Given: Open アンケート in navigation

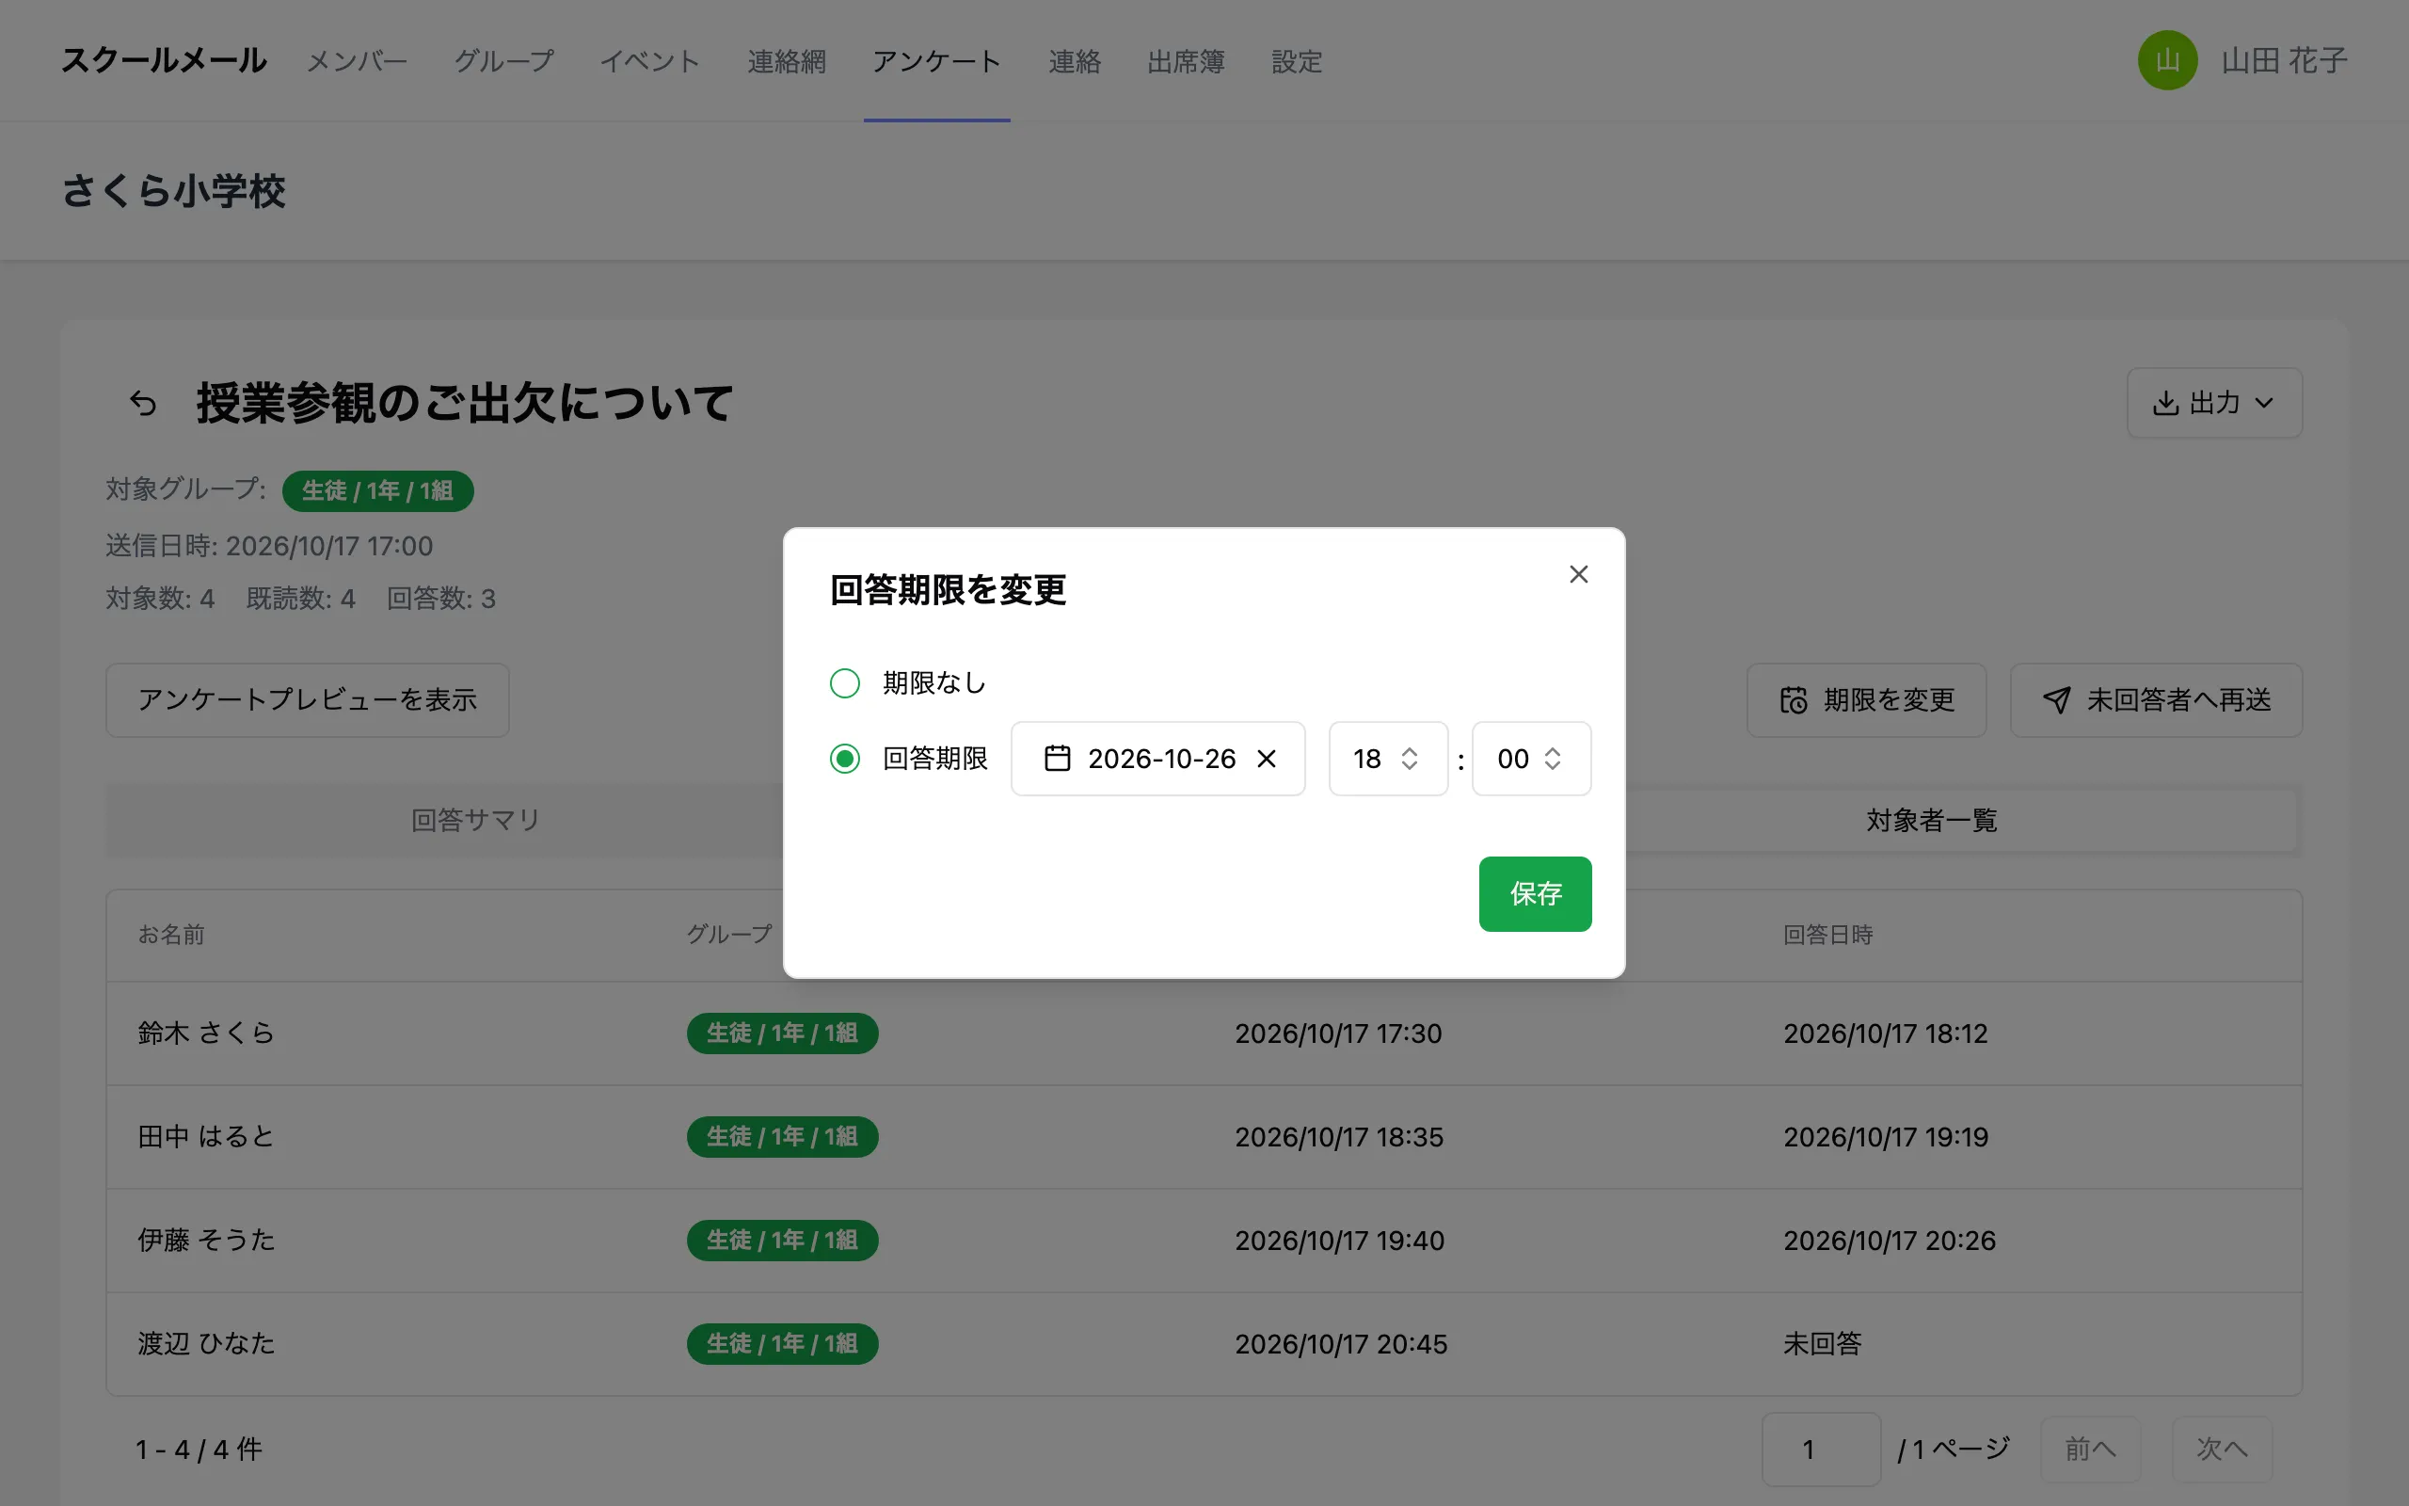Looking at the screenshot, I should (936, 62).
